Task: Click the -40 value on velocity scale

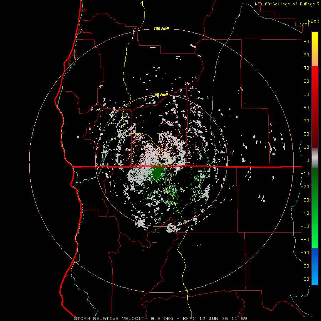Action: click(x=305, y=213)
